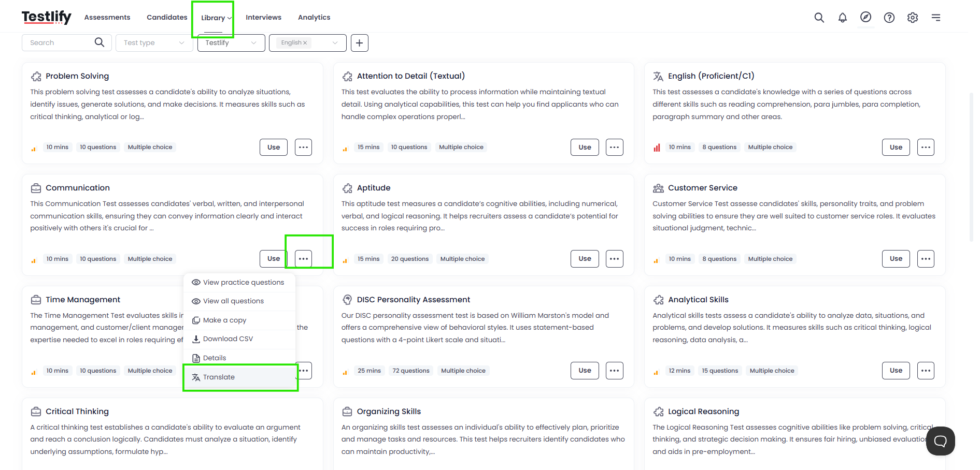Open the chat support widget
This screenshot has height=470, width=980.
click(x=940, y=441)
